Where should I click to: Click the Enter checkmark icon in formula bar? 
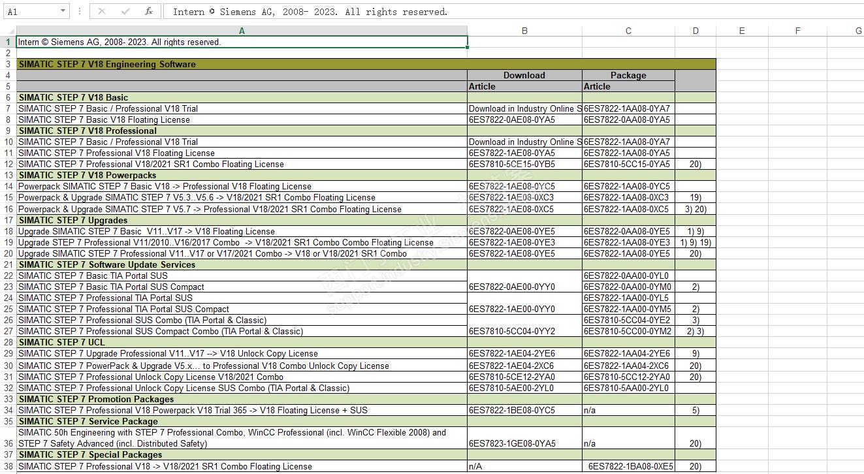pyautogui.click(x=125, y=11)
